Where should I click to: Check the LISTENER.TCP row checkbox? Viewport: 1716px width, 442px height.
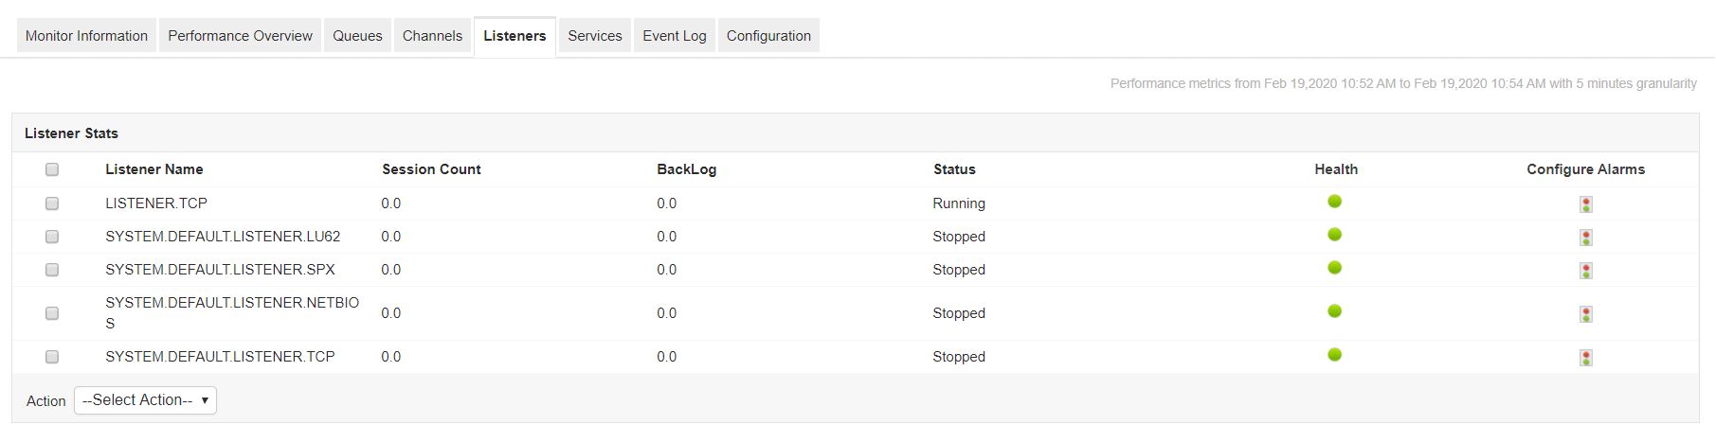pyautogui.click(x=52, y=203)
